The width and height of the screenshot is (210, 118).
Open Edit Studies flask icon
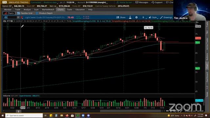tap(130, 17)
